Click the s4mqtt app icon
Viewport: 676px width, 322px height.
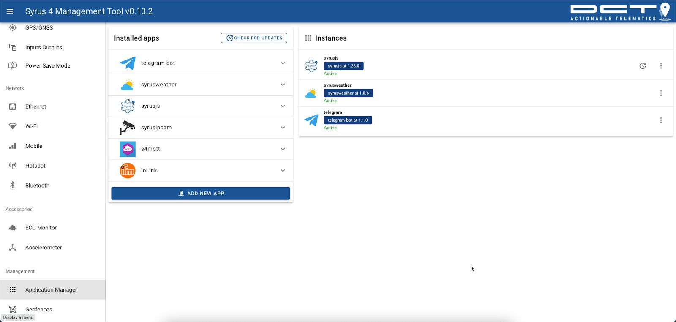pyautogui.click(x=127, y=149)
